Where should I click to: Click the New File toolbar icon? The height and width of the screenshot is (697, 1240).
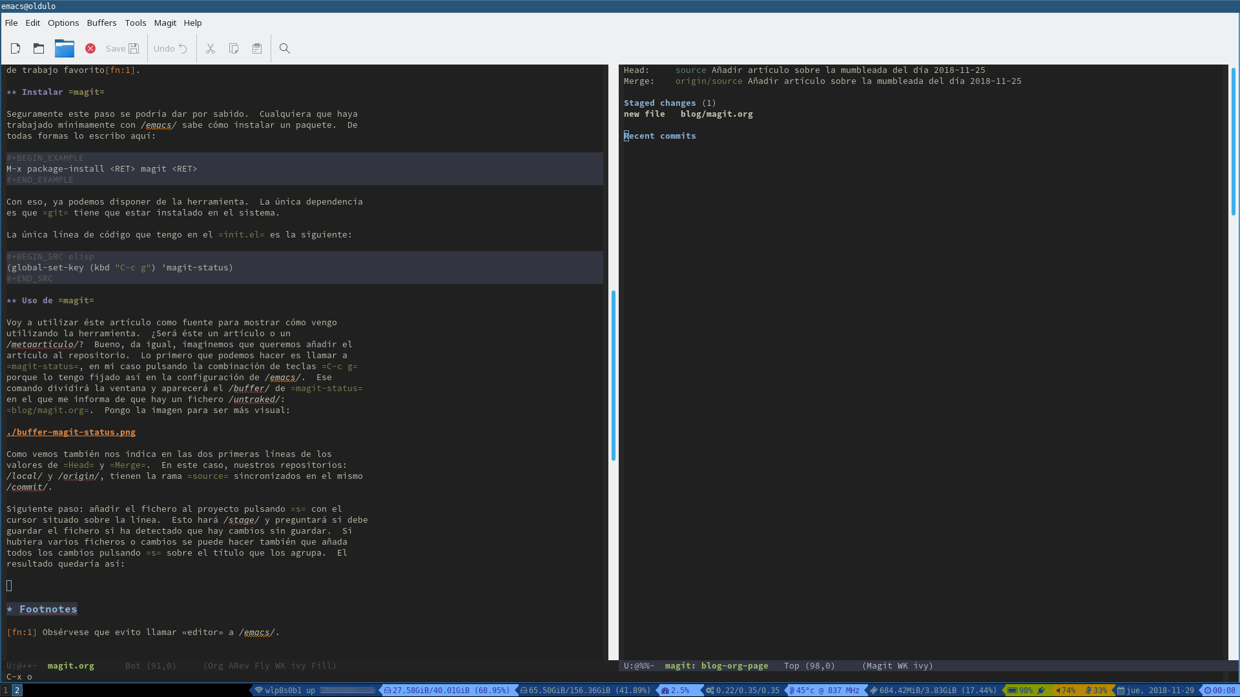(15, 48)
